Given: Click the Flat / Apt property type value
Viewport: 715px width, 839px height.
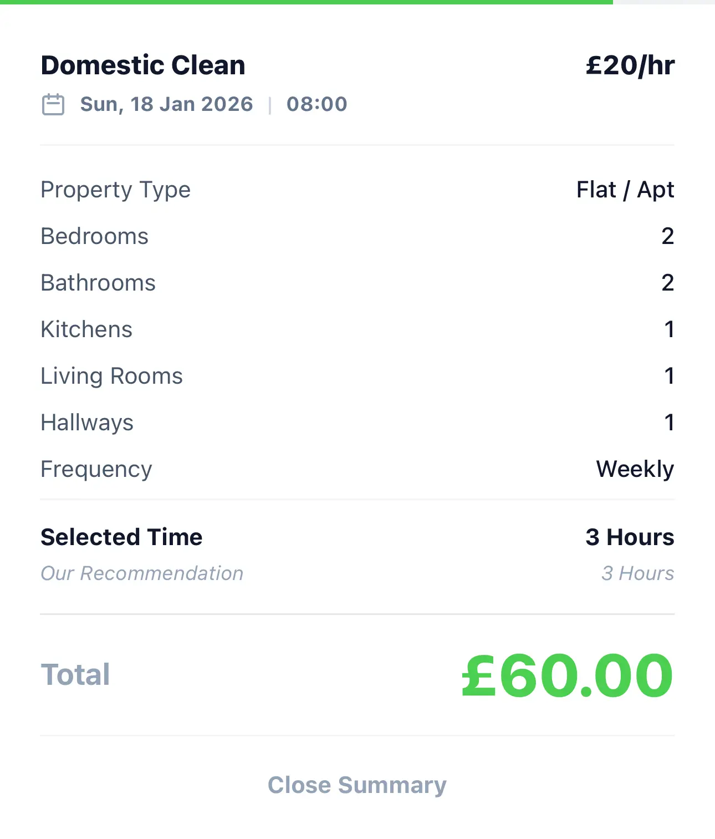Looking at the screenshot, I should tap(625, 190).
